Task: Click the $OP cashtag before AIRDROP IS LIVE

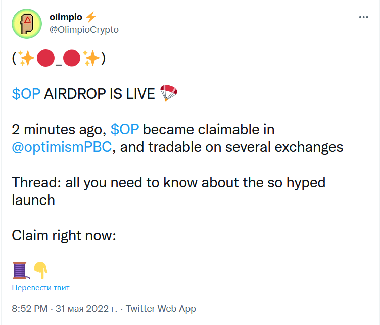Action: [x=26, y=94]
